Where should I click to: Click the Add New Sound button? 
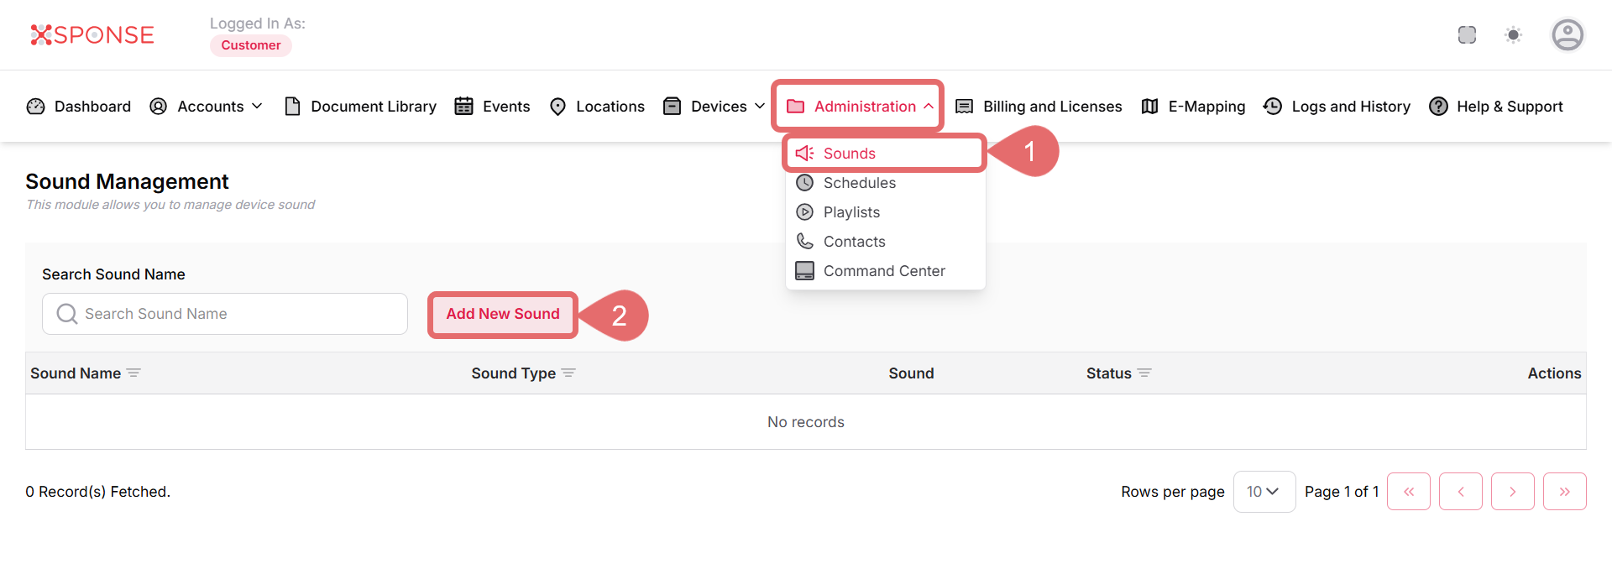point(502,314)
